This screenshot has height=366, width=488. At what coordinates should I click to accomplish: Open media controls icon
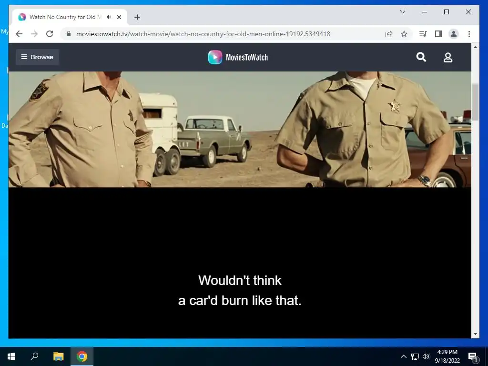[x=423, y=34]
